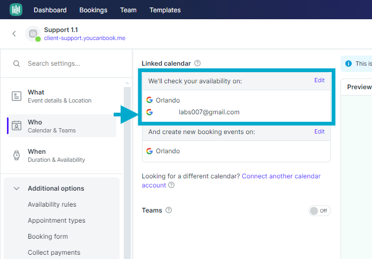This screenshot has height=259, width=372.
Task: Click scroll up arrow in settings sidebar
Action: pyautogui.click(x=127, y=83)
